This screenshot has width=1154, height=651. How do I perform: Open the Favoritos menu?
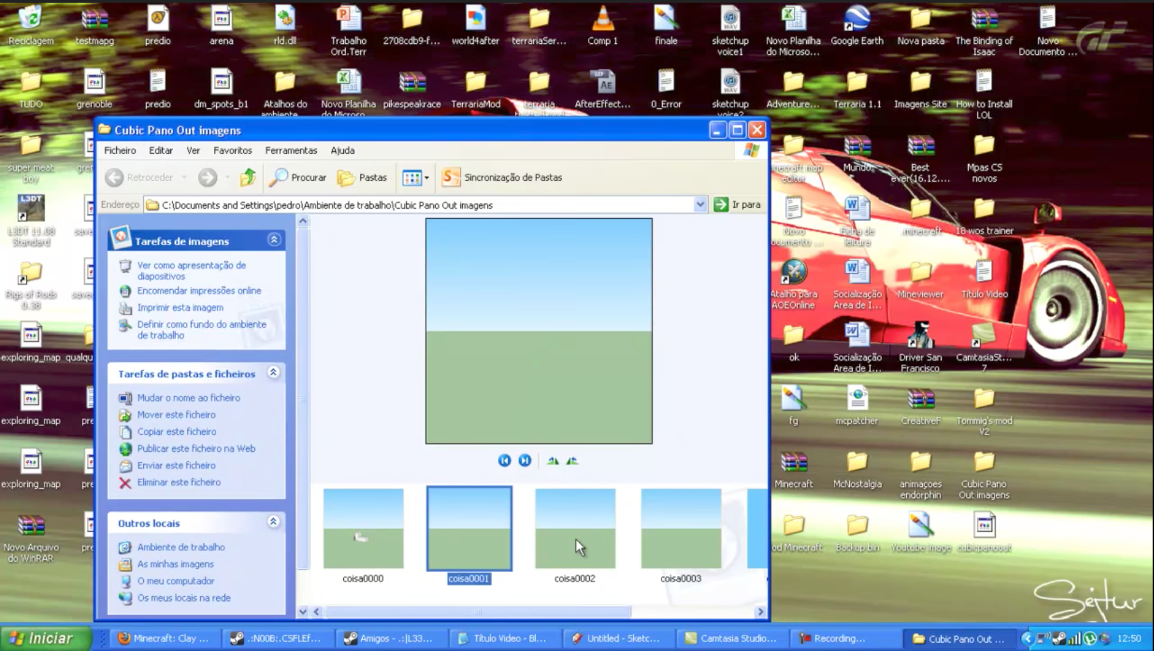232,151
